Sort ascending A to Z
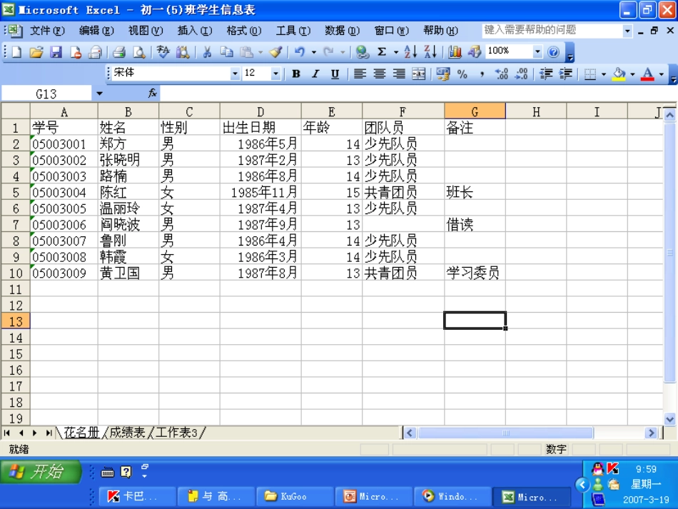678x509 pixels. 410,52
